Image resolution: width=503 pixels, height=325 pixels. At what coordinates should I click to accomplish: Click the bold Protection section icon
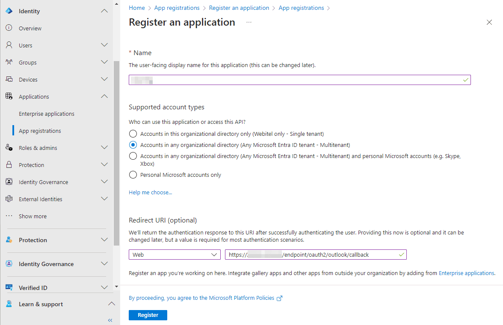[9, 240]
